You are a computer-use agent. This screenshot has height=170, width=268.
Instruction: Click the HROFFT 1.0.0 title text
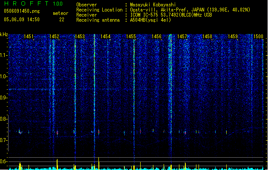[x=34, y=3]
